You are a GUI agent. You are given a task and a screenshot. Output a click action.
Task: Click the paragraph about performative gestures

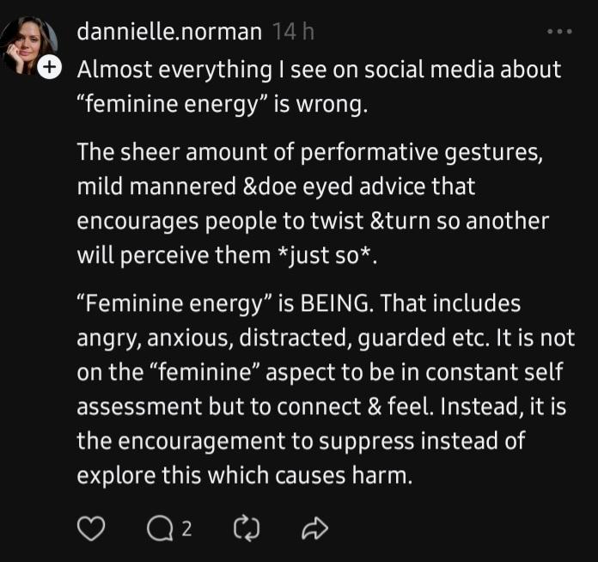point(313,204)
